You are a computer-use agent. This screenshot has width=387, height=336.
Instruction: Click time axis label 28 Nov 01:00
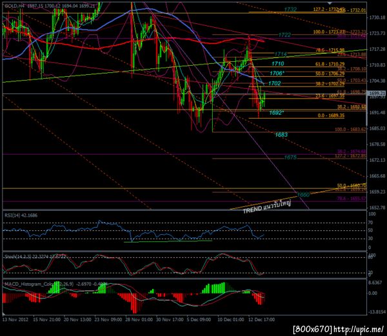pyautogui.click(x=139, y=319)
